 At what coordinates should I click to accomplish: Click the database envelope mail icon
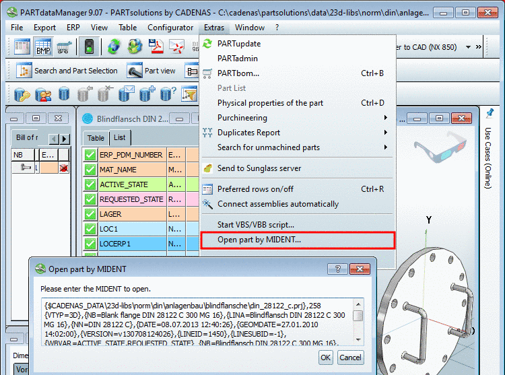pyautogui.click(x=127, y=94)
